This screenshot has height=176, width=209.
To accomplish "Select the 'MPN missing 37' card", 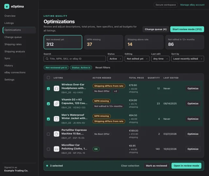I will 104,42.
